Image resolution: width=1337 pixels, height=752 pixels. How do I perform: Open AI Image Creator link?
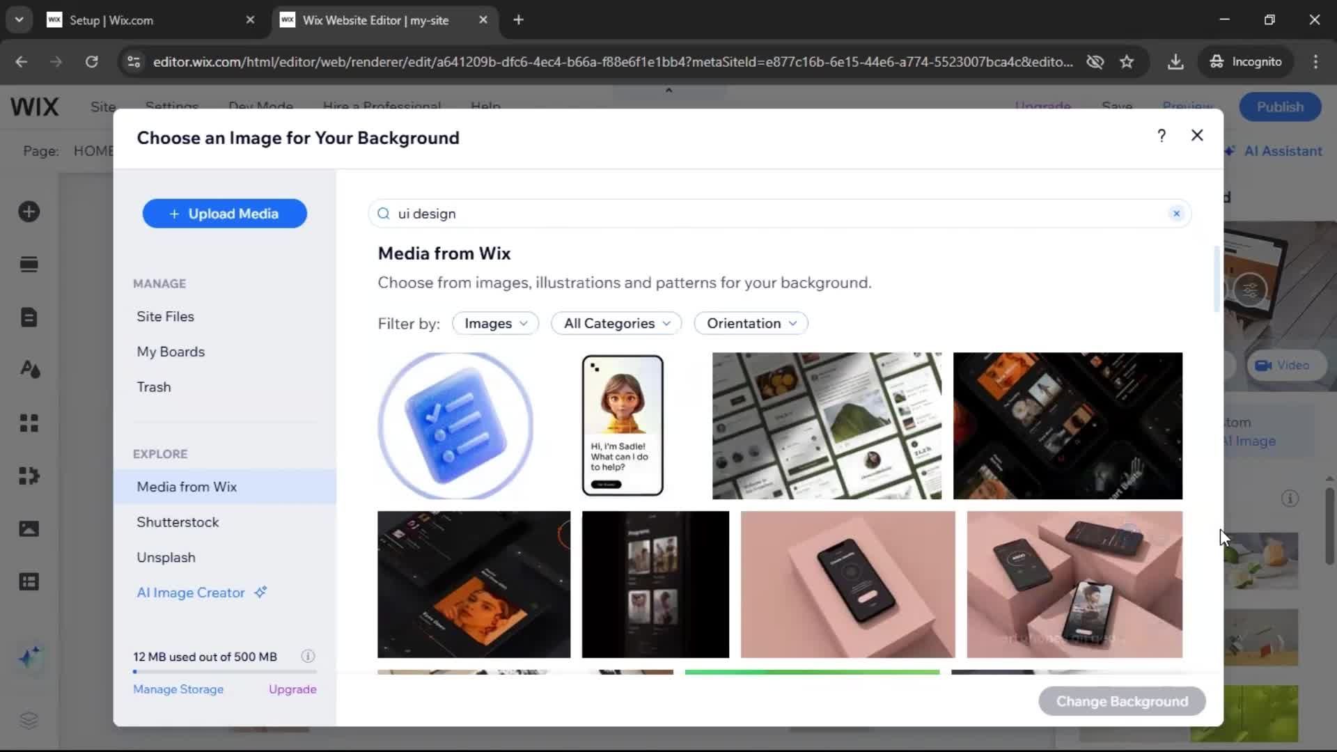tap(191, 593)
